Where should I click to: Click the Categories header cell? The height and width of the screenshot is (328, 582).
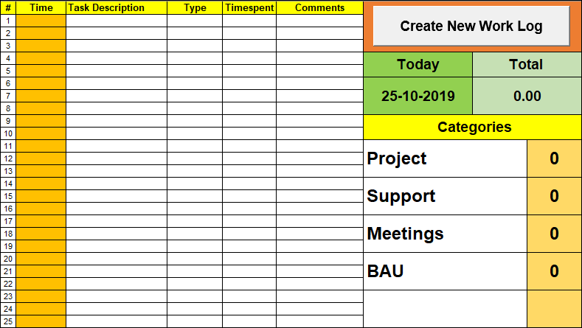click(473, 128)
